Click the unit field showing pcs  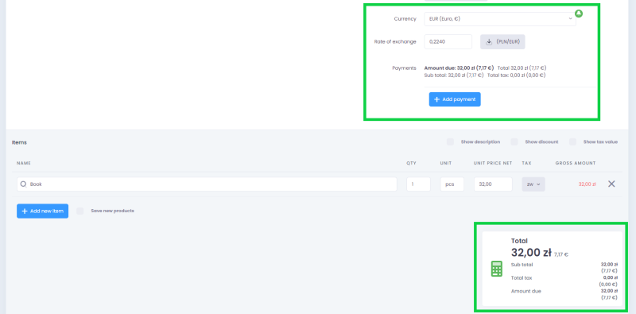[452, 184]
